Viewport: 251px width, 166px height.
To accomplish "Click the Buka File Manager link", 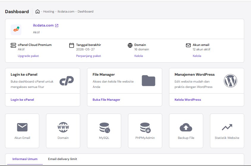I will point(106,100).
